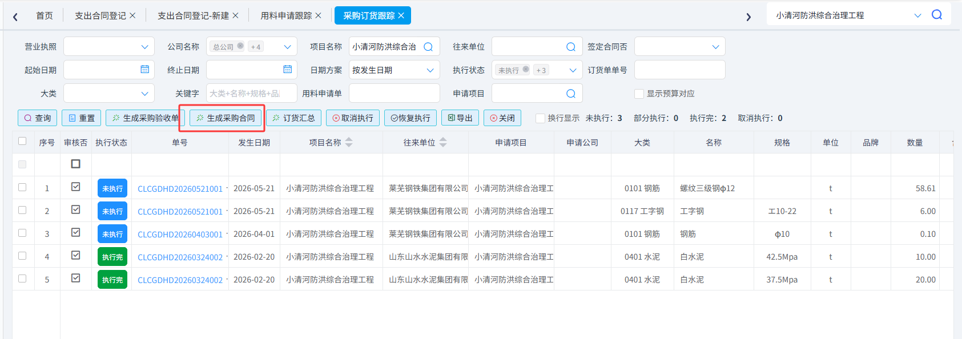Screen dimensions: 962x339
Task: Click the 用料申请单 input field
Action: [x=395, y=93]
